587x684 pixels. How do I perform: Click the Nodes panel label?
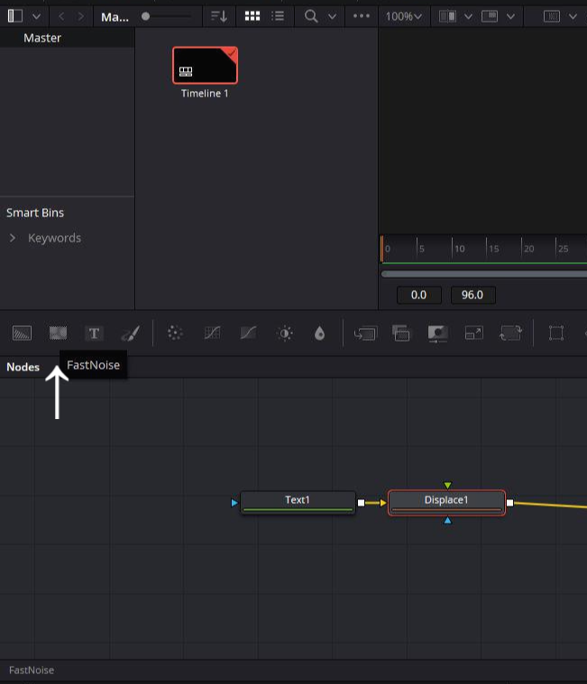[x=23, y=367]
